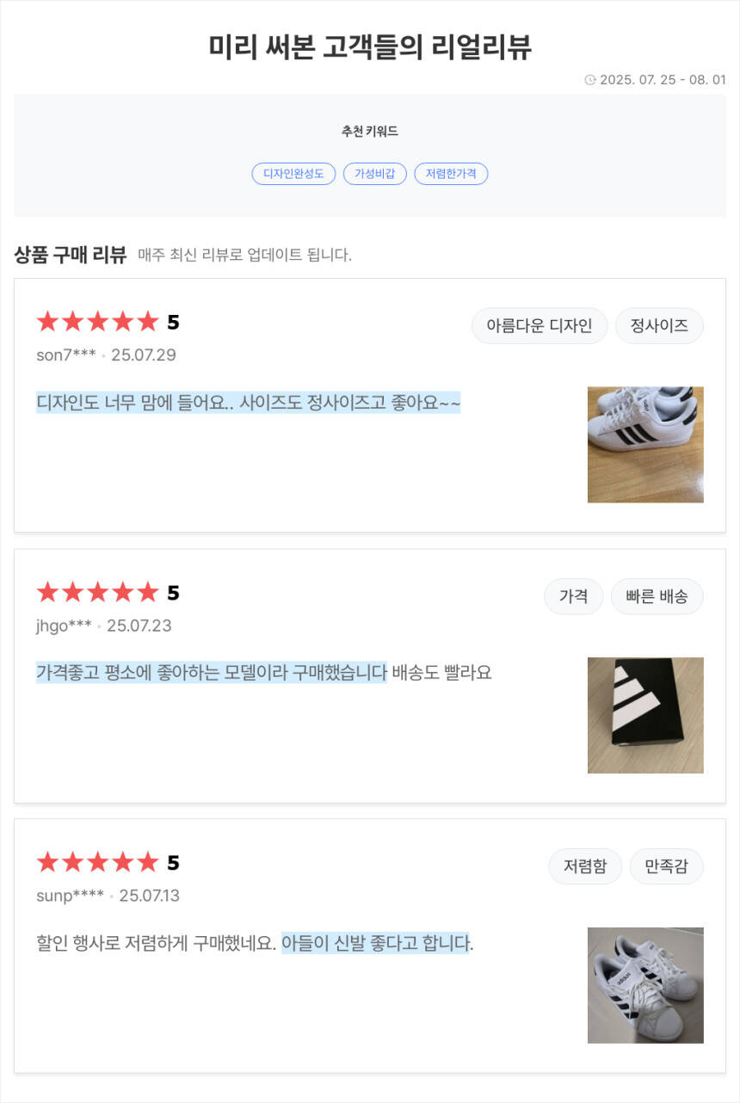Choose the 저렴한가격 recommended keyword chip
740x1103 pixels.
click(451, 174)
